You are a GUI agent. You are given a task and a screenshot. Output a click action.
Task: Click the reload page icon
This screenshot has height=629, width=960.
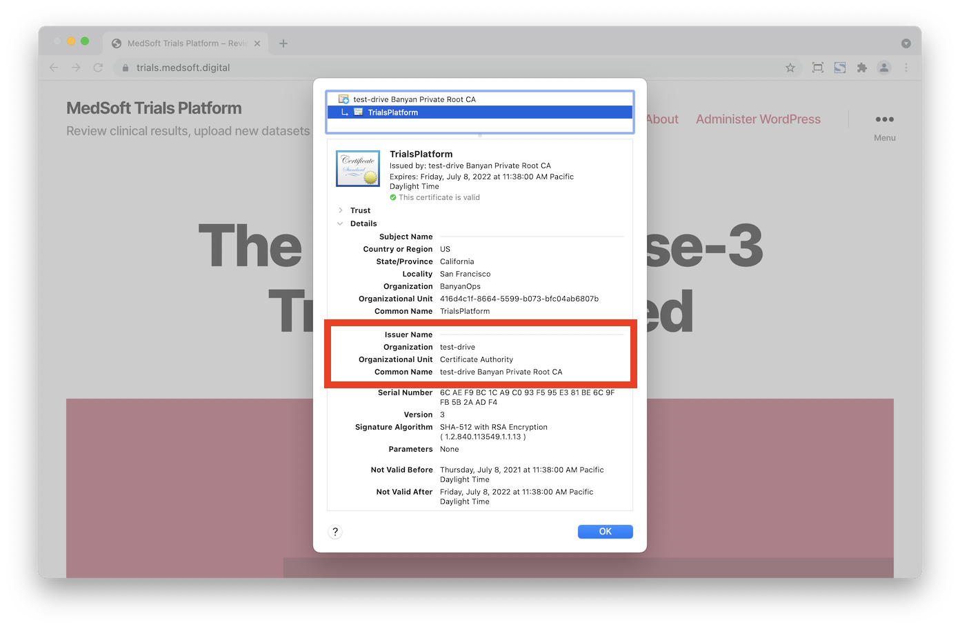click(98, 68)
